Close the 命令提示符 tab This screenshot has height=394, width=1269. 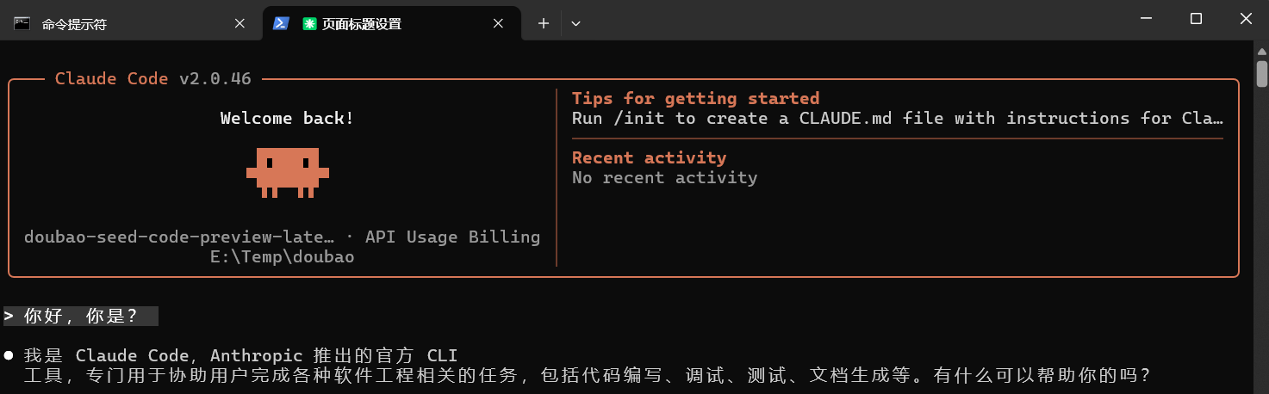pos(239,24)
